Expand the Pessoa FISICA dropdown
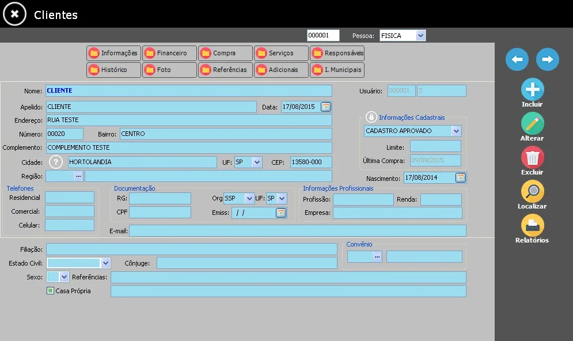 [420, 36]
